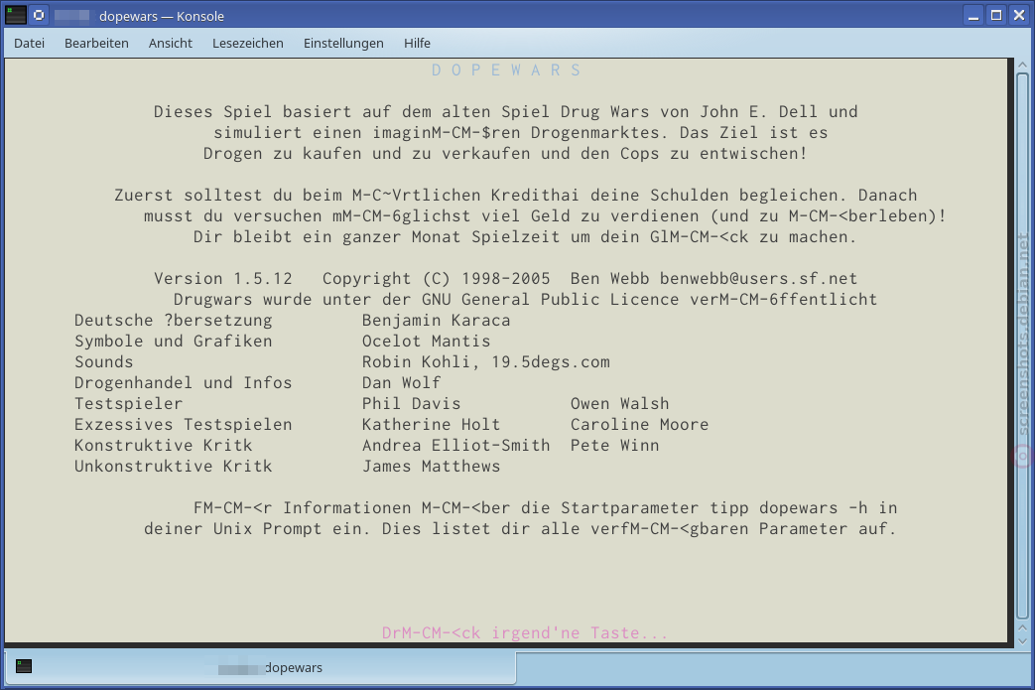Click 'GNU General Public Licence' text
This screenshot has height=690, width=1035.
[551, 300]
